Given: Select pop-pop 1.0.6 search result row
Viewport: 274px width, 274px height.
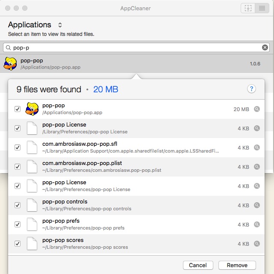Looking at the screenshot, I should 137,64.
